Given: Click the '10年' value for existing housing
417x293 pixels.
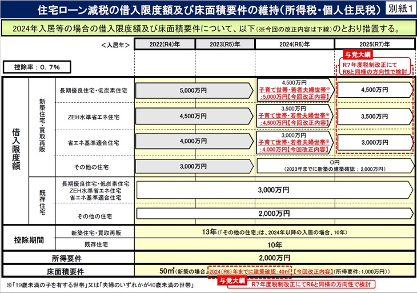Looking at the screenshot, I should tap(275, 244).
